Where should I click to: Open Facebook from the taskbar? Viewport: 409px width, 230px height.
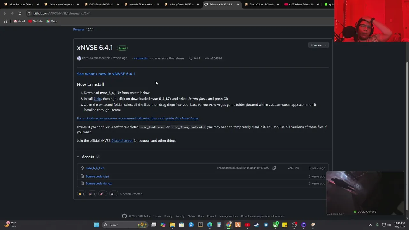pyautogui.click(x=191, y=225)
